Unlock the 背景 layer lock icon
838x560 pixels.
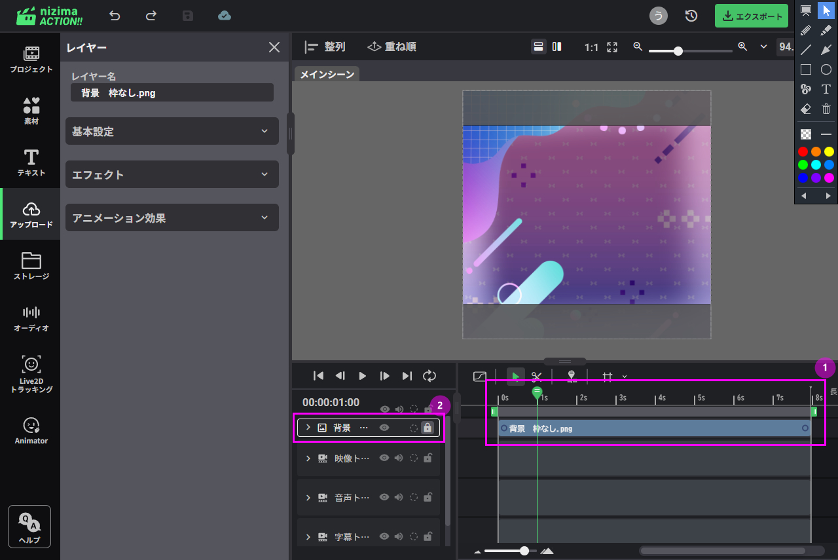[428, 428]
